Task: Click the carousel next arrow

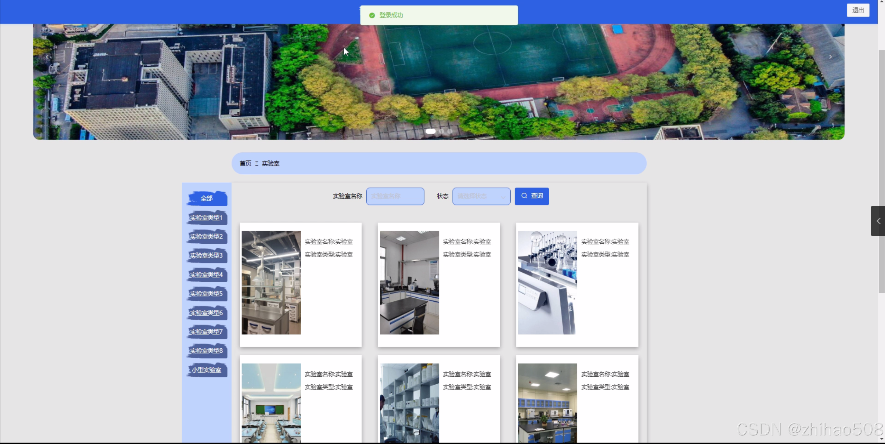Action: pos(830,57)
